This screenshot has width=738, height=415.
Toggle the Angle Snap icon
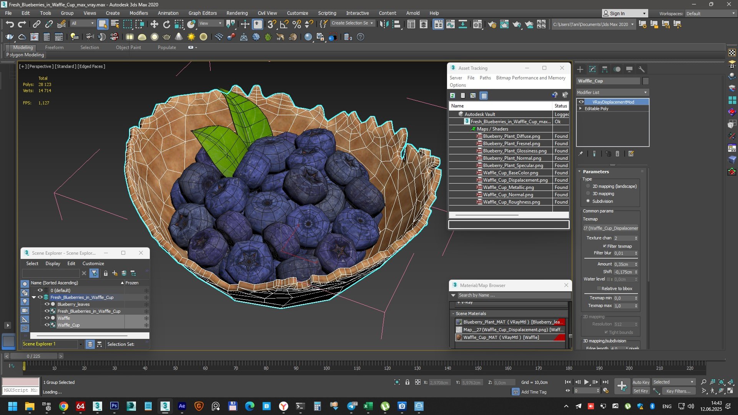[284, 24]
